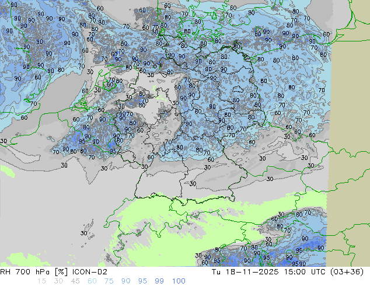Select the 'ICON-D2' model name label

click(90, 272)
